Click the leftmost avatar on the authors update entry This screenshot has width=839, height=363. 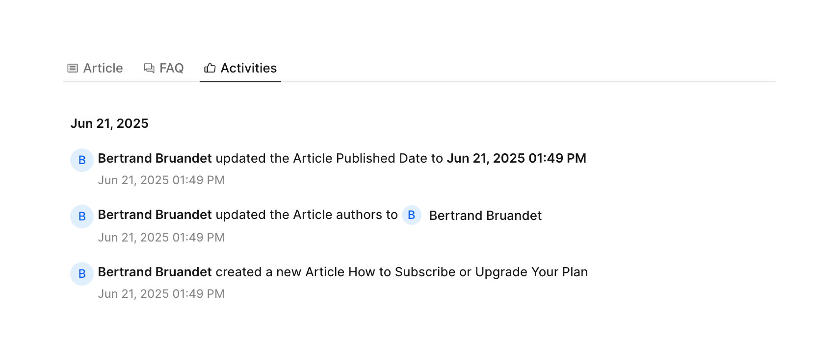(x=82, y=217)
